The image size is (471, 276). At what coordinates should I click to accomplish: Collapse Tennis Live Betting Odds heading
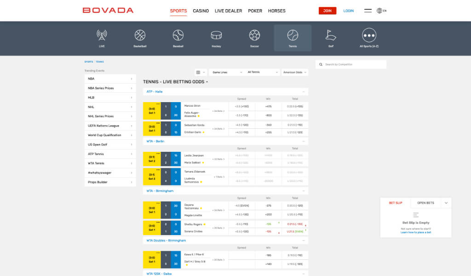coord(175,82)
